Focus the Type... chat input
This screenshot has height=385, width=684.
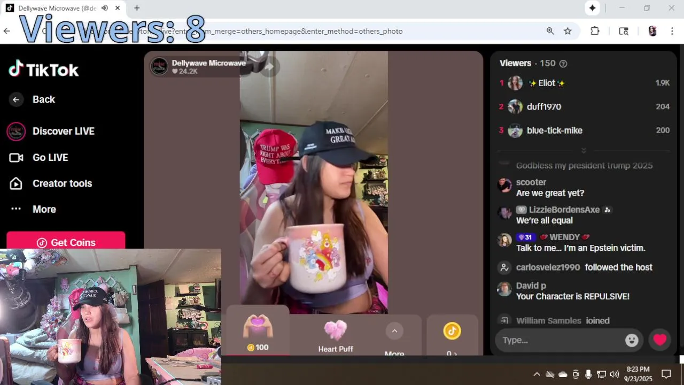558,340
